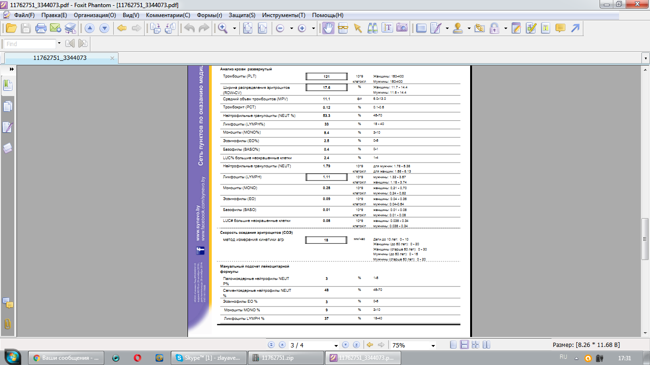The height and width of the screenshot is (365, 650).
Task: Open the Attachments panel paperclip icon
Action: 8,324
